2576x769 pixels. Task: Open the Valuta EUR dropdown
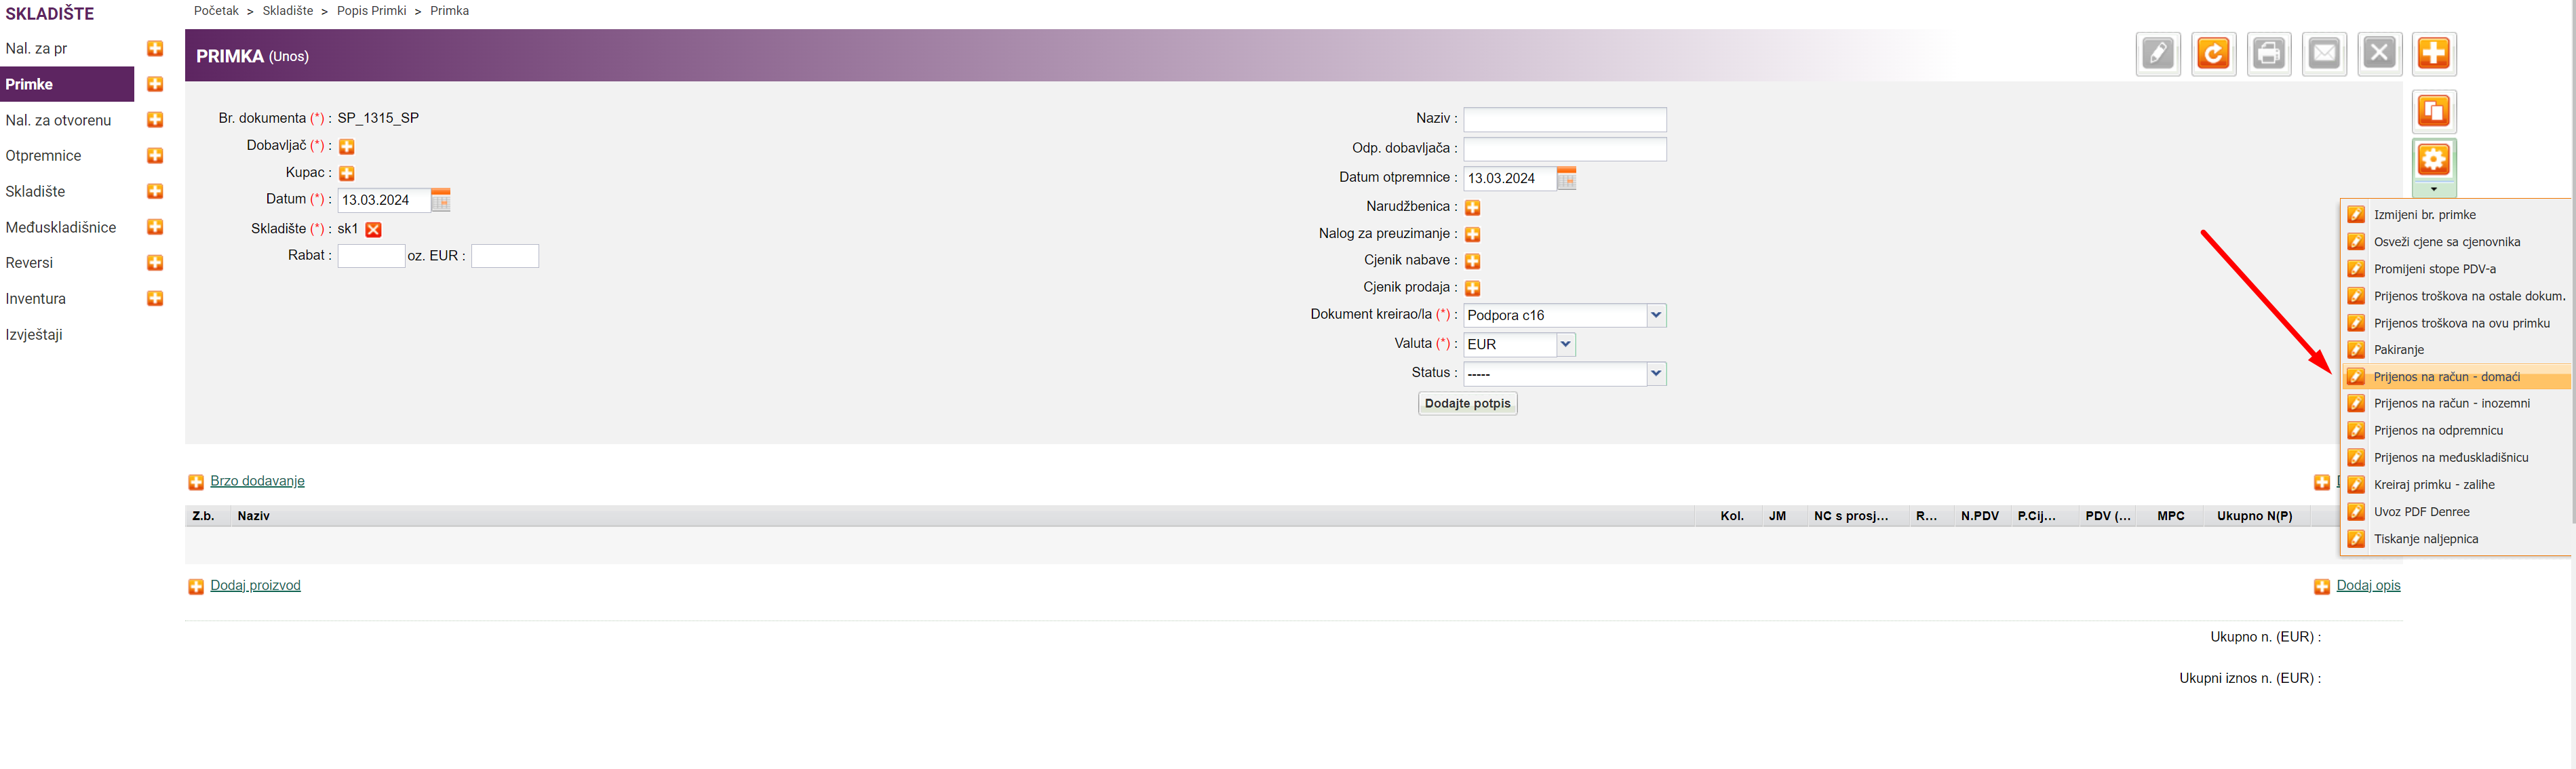click(1566, 344)
